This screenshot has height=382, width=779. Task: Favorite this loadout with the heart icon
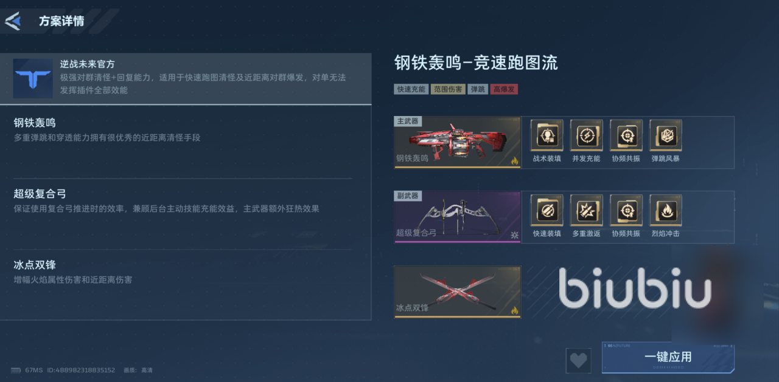coord(578,361)
